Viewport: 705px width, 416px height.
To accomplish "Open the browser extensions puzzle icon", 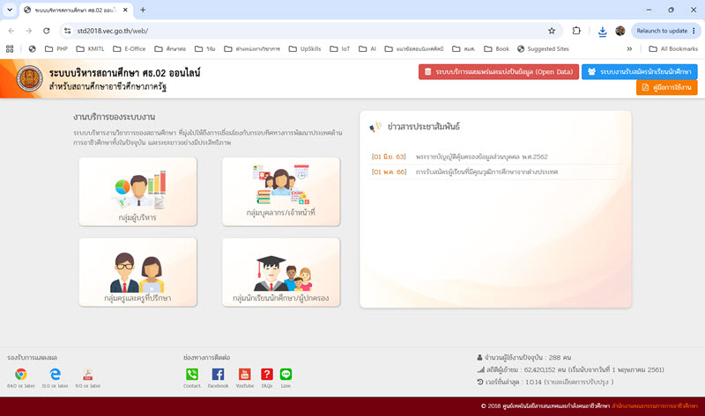I will click(576, 31).
